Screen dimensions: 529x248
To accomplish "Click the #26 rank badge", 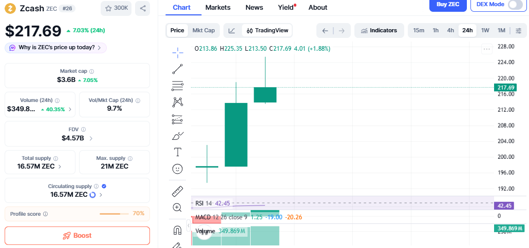I will click(x=67, y=8).
